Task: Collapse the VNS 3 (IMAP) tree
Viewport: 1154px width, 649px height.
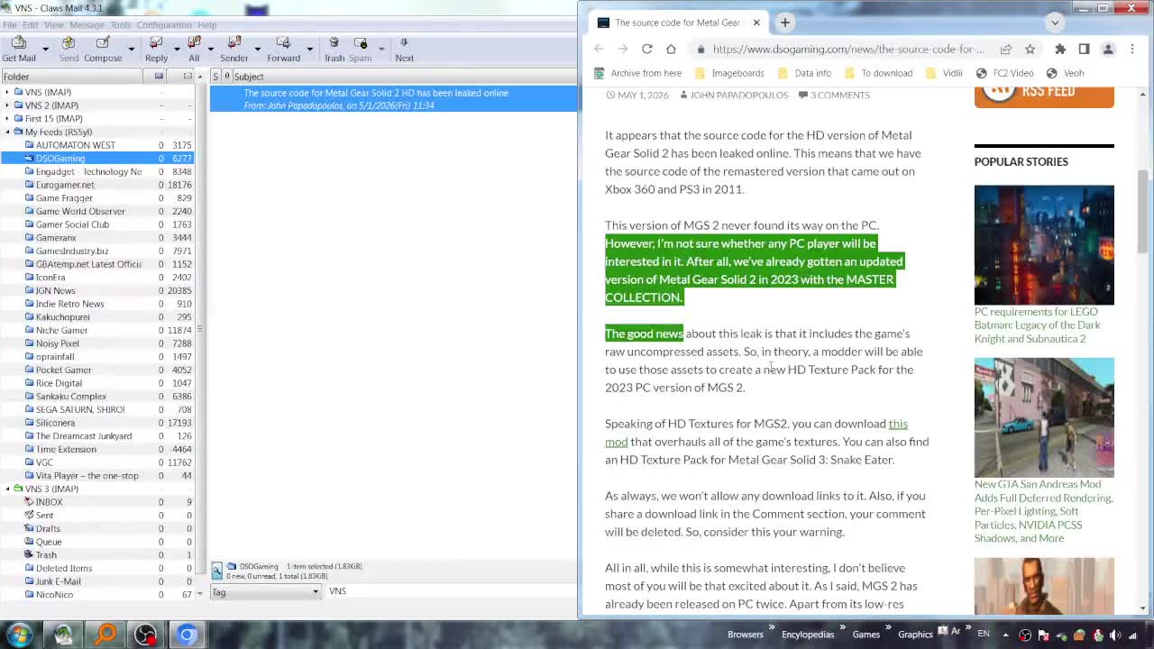Action: [7, 489]
